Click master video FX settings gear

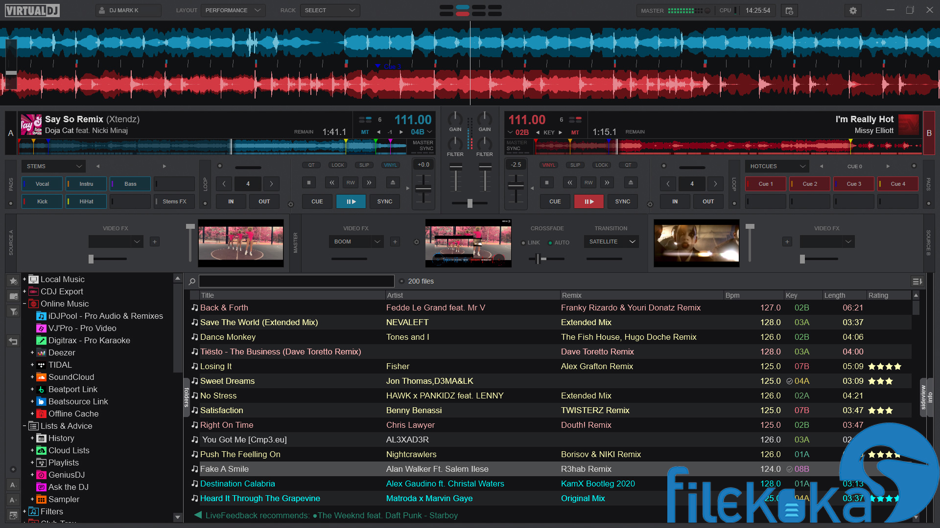417,242
